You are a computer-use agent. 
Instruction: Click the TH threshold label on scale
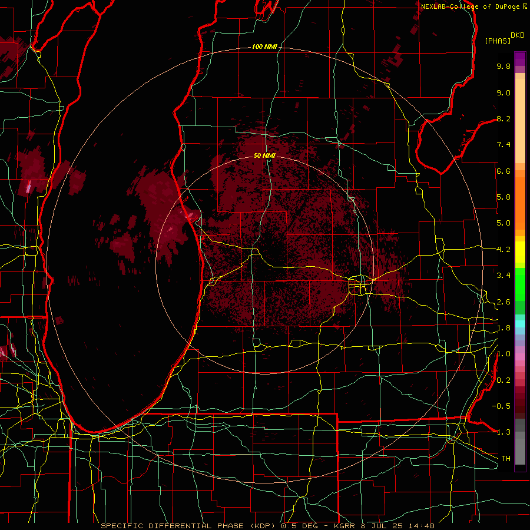tap(506, 459)
